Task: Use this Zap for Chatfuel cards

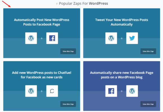Action: tap(68, 104)
